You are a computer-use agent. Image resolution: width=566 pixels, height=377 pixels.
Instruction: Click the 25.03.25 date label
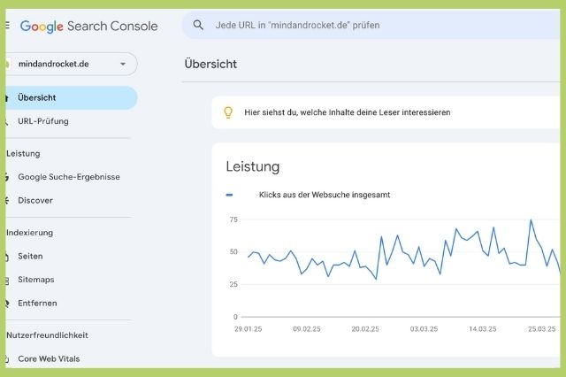pos(541,329)
